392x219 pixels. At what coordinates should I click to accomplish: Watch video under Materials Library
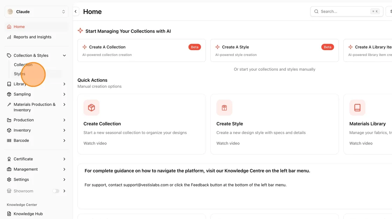point(361,143)
